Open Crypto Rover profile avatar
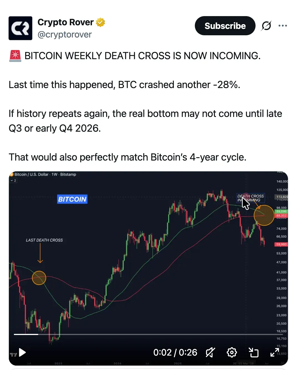The image size is (296, 370). [x=21, y=28]
